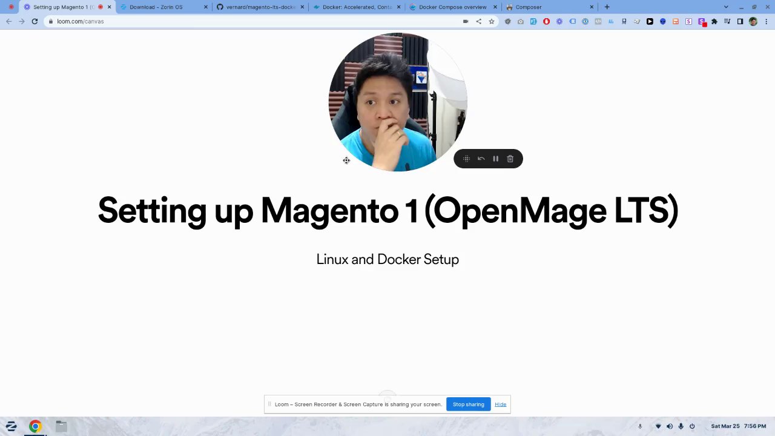The image size is (775, 436).
Task: Click the volume speaker tray icon
Action: [x=670, y=426]
